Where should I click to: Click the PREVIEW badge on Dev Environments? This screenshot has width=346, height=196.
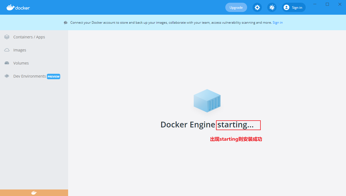(53, 76)
